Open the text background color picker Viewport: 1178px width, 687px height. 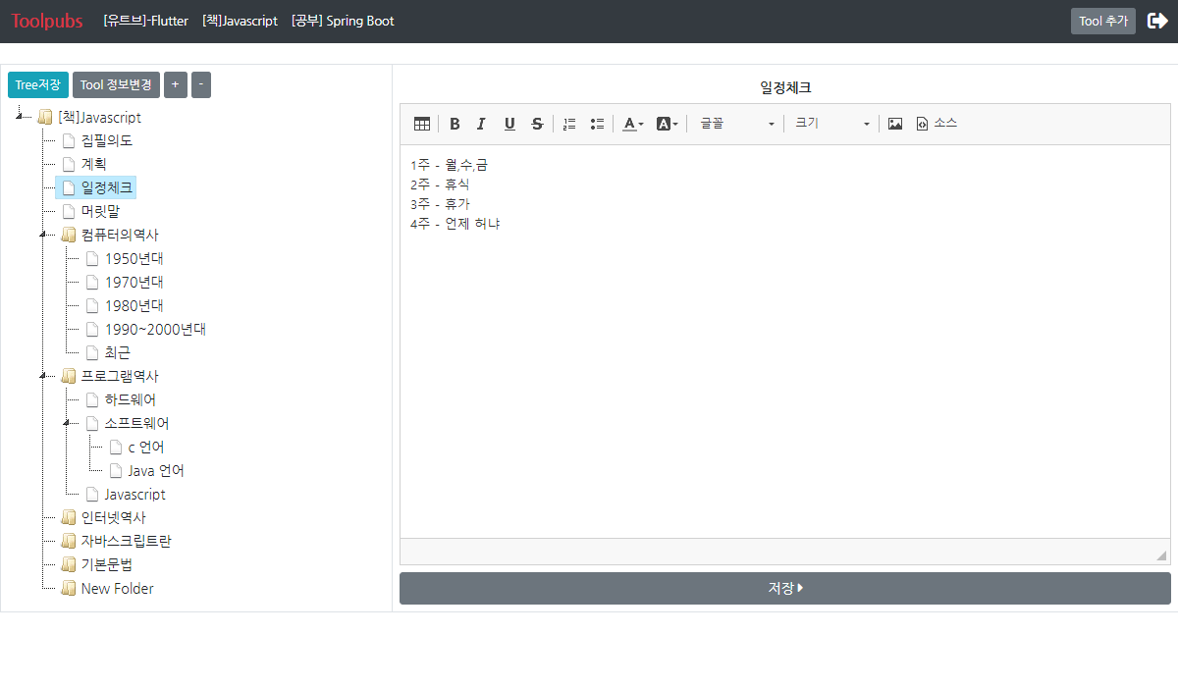pyautogui.click(x=667, y=124)
